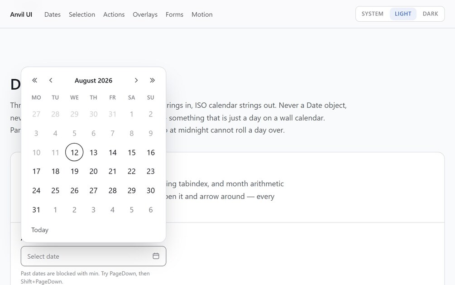Enable the Dark theme
Screen dimensions: 455x285
[431, 14]
